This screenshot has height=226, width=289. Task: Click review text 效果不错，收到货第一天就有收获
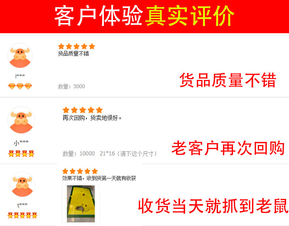(x=99, y=178)
